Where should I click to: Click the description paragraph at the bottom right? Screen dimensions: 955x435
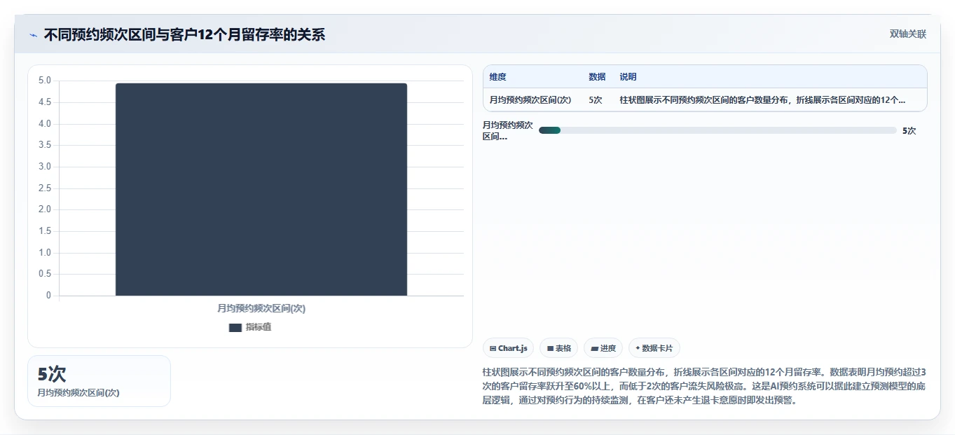[x=704, y=387]
